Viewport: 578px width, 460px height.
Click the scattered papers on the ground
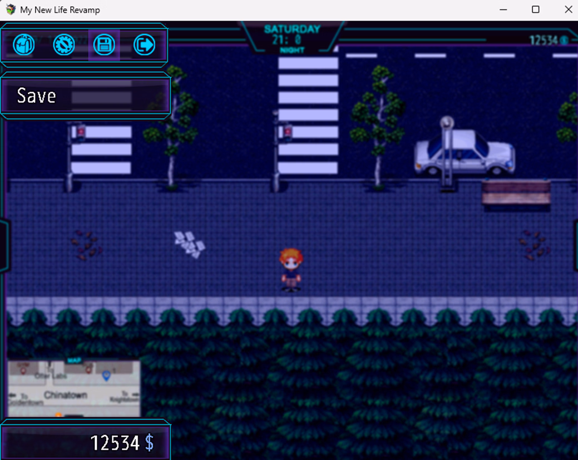point(189,244)
